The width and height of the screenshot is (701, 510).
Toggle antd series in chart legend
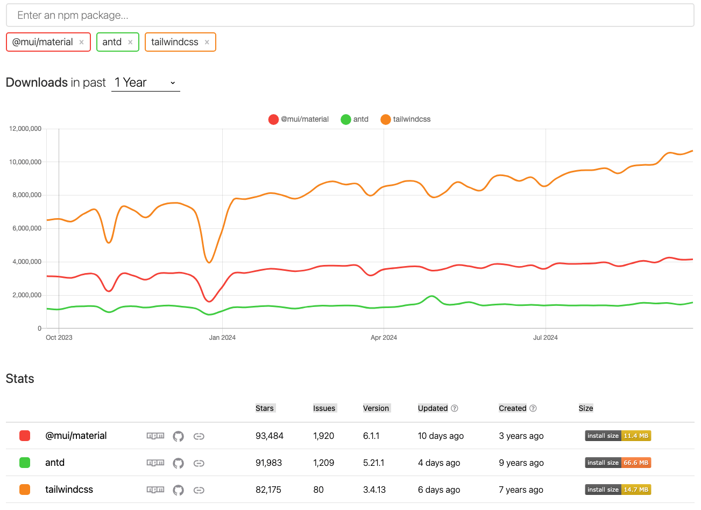point(355,119)
